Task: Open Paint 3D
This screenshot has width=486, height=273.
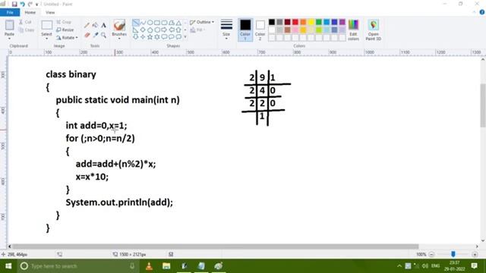Action: pos(373,30)
